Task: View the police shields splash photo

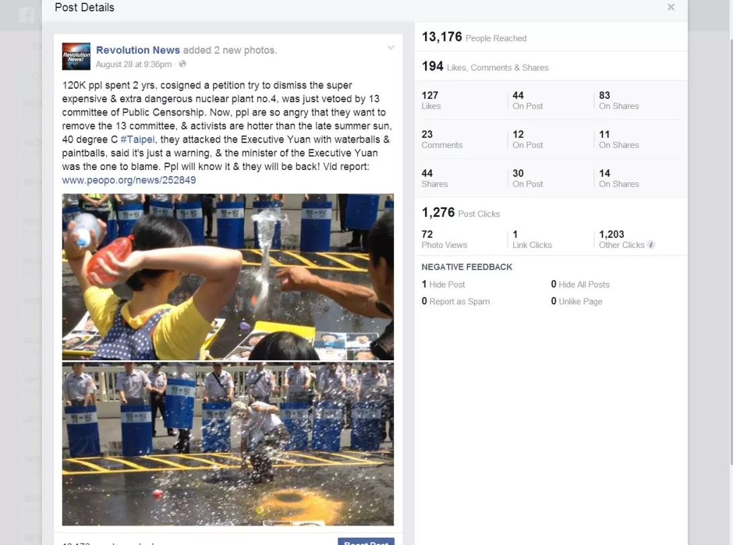Action: (228, 444)
